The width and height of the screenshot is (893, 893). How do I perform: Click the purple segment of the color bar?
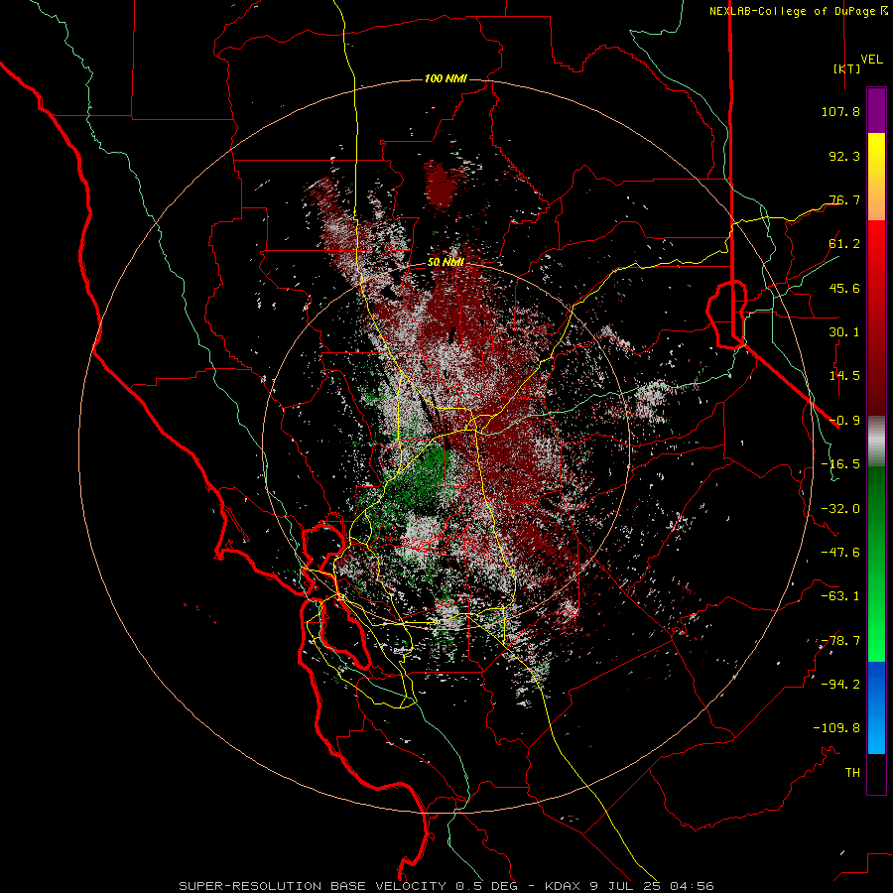[876, 110]
